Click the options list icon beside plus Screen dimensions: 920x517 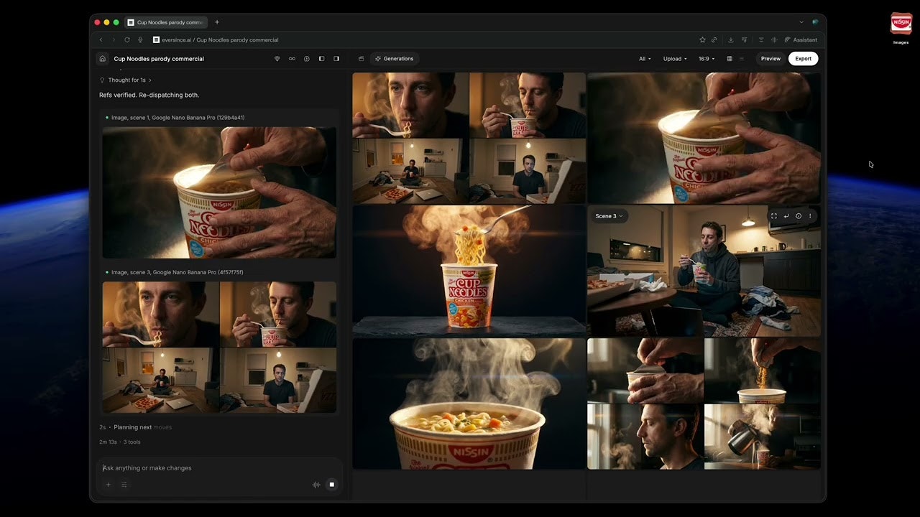coord(124,485)
